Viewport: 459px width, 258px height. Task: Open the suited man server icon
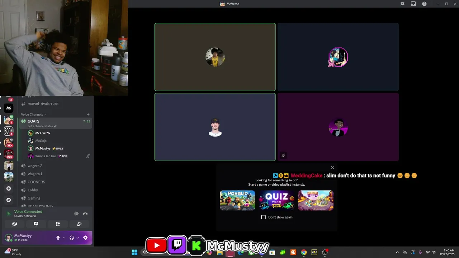click(9, 166)
